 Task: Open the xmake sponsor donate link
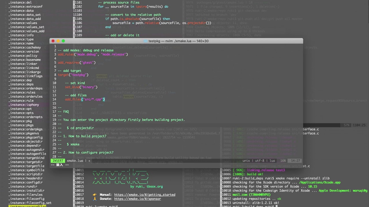coord(138,199)
